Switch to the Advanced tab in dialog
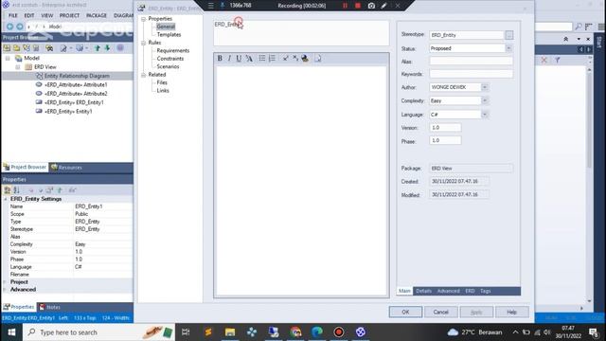Image resolution: width=606 pixels, height=341 pixels. click(448, 291)
